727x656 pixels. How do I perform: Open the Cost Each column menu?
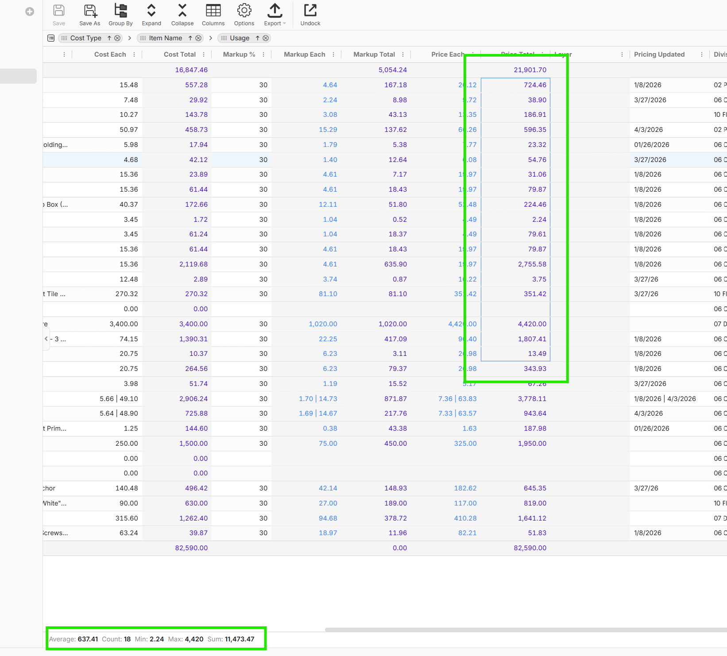(x=134, y=54)
